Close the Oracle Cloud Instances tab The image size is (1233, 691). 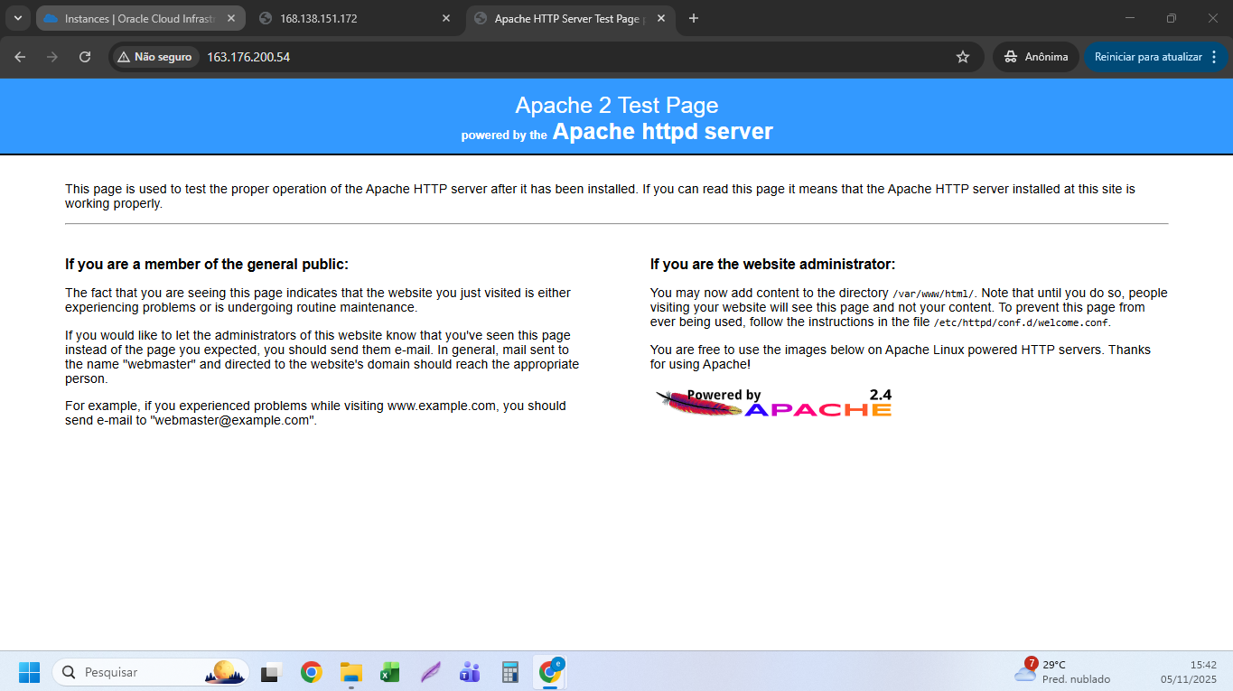click(230, 18)
